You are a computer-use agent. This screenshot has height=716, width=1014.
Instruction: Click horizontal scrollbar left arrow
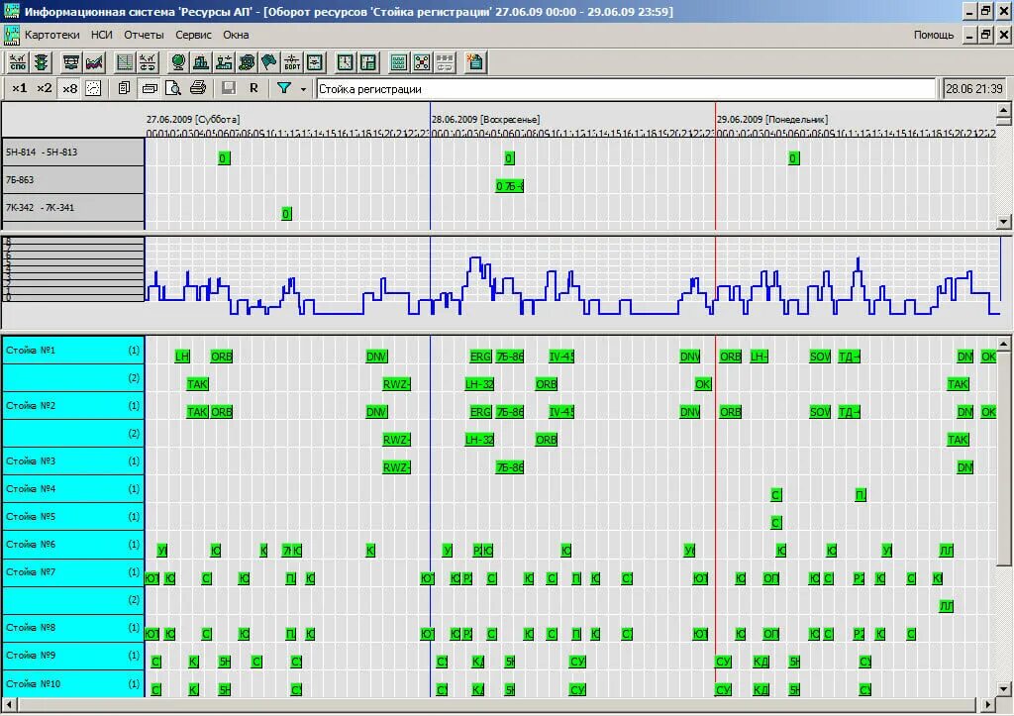click(x=8, y=704)
